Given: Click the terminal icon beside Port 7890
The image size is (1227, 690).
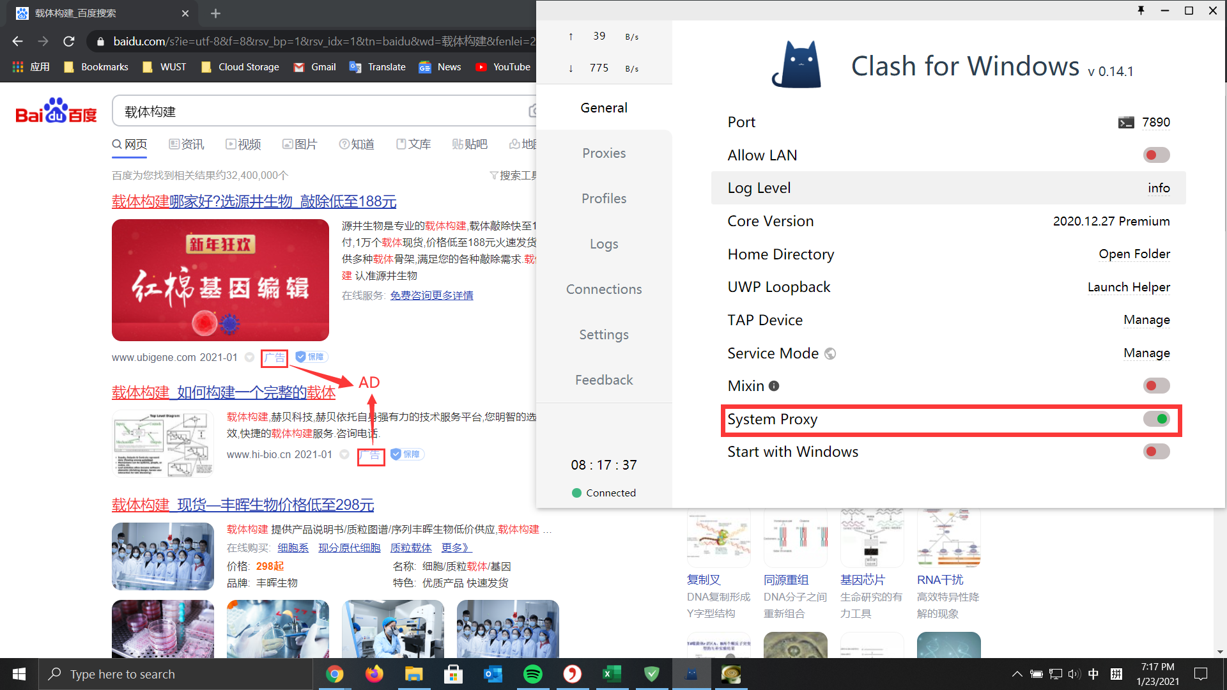Looking at the screenshot, I should (1126, 122).
